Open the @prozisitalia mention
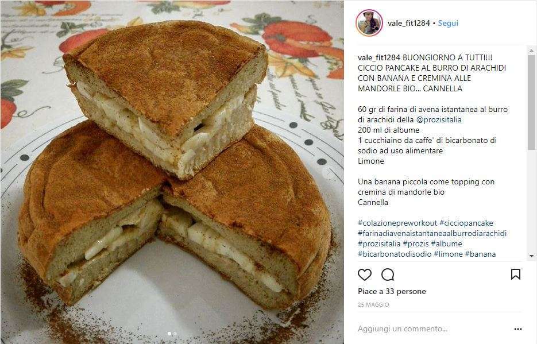The width and height of the screenshot is (537, 344). click(439, 120)
